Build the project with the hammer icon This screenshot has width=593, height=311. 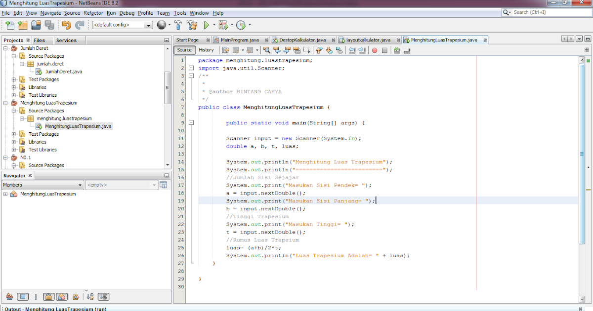[x=178, y=25]
